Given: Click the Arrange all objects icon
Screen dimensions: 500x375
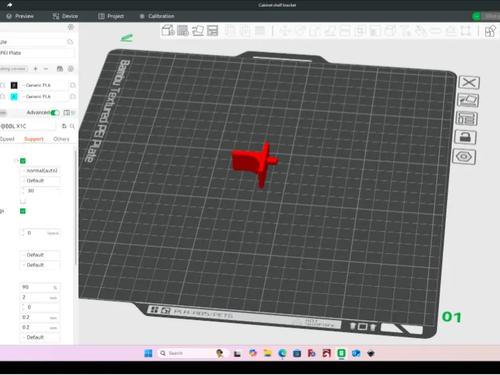Looking at the screenshot, I should pos(212,31).
